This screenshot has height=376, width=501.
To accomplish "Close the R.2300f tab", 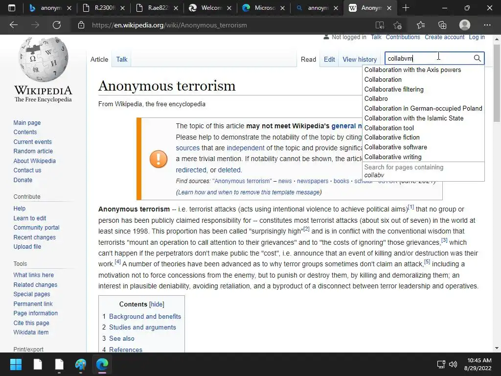I will (122, 8).
